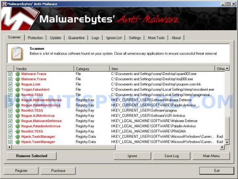Sort list by Item column header
Screen dimensions: 238x179
pyautogui.click(x=162, y=69)
